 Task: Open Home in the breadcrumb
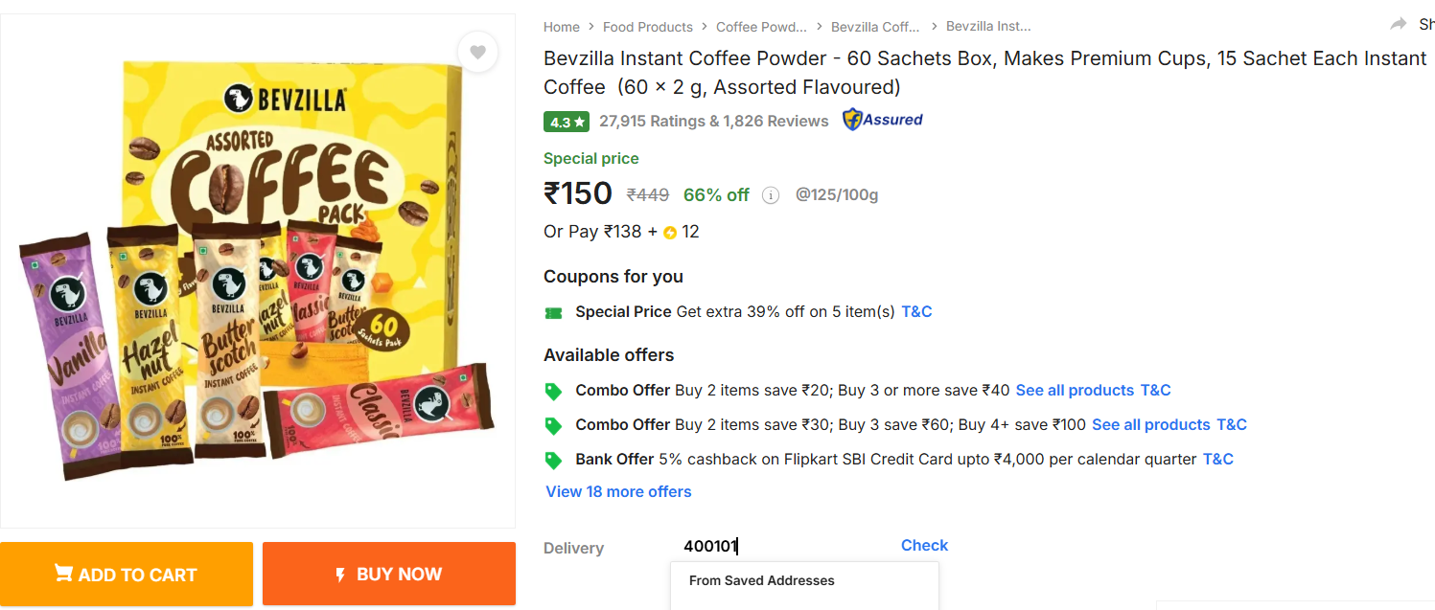click(561, 27)
